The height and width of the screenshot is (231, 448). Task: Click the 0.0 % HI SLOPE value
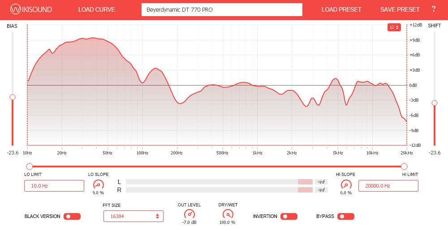[346, 193]
